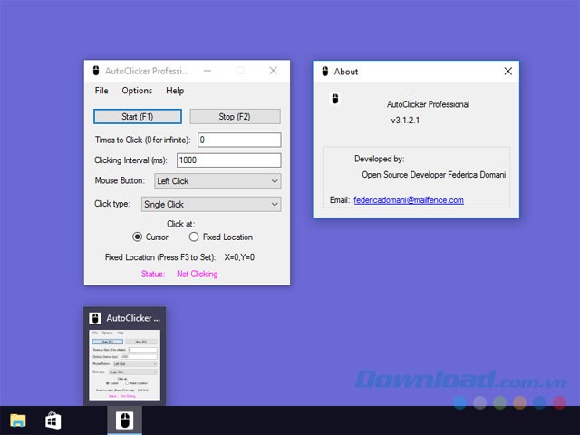The height and width of the screenshot is (435, 580).
Task: Open Microsoft Store from the taskbar
Action: pos(53,420)
